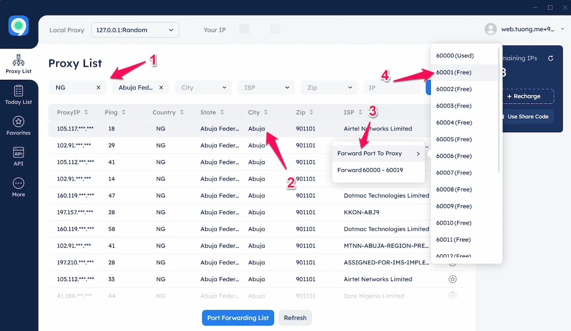The image size is (571, 331).
Task: Sort by City column arrows
Action: (265, 113)
